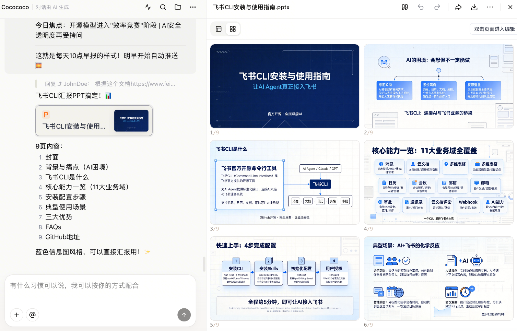Close the document preview panel
517x331 pixels.
click(x=510, y=7)
